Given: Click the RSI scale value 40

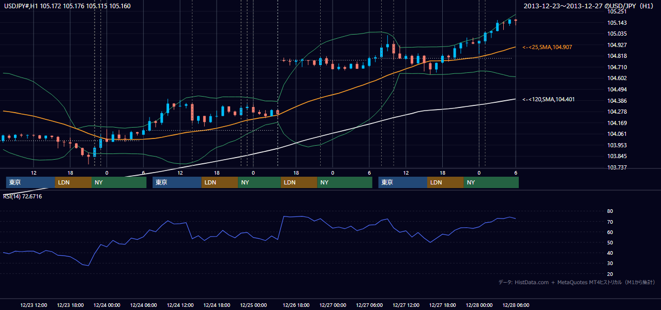Looking at the screenshot, I should pyautogui.click(x=610, y=253).
